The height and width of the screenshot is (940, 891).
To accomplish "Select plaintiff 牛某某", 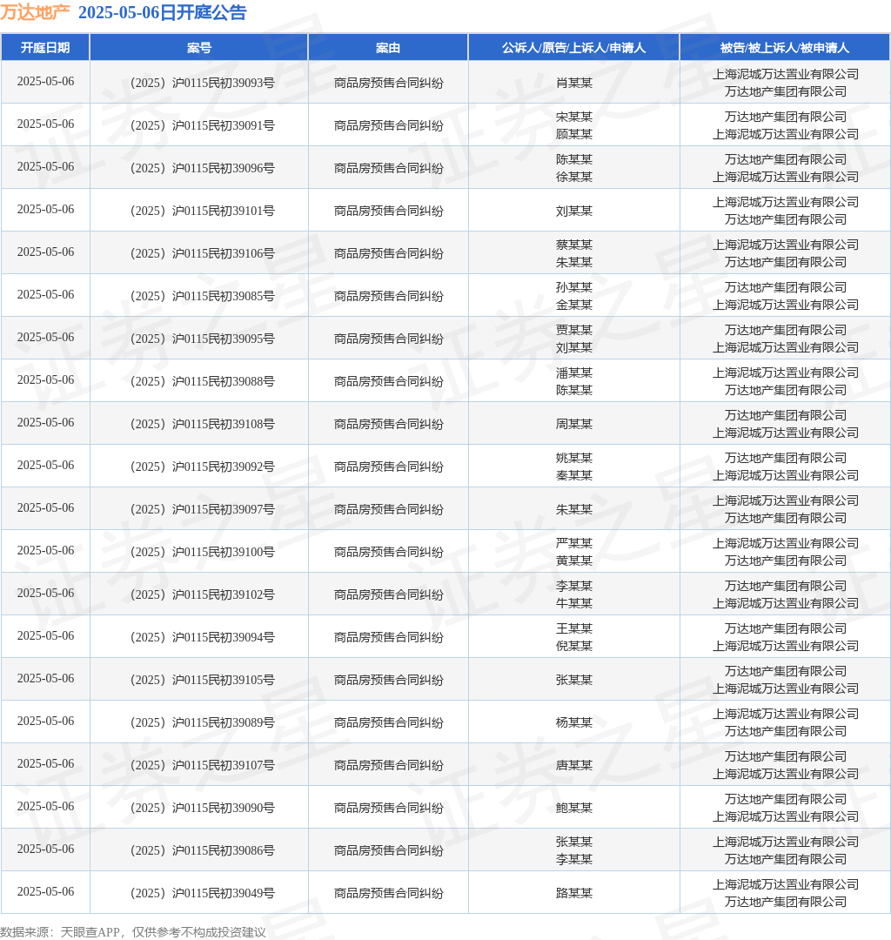I will click(x=574, y=602).
